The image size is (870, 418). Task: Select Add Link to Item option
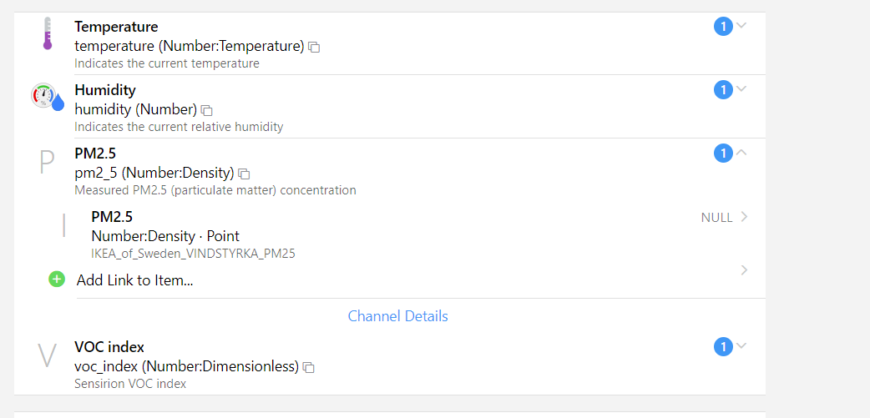135,280
